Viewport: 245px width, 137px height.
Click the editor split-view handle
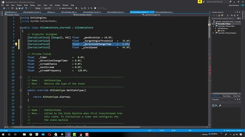[209, 17]
